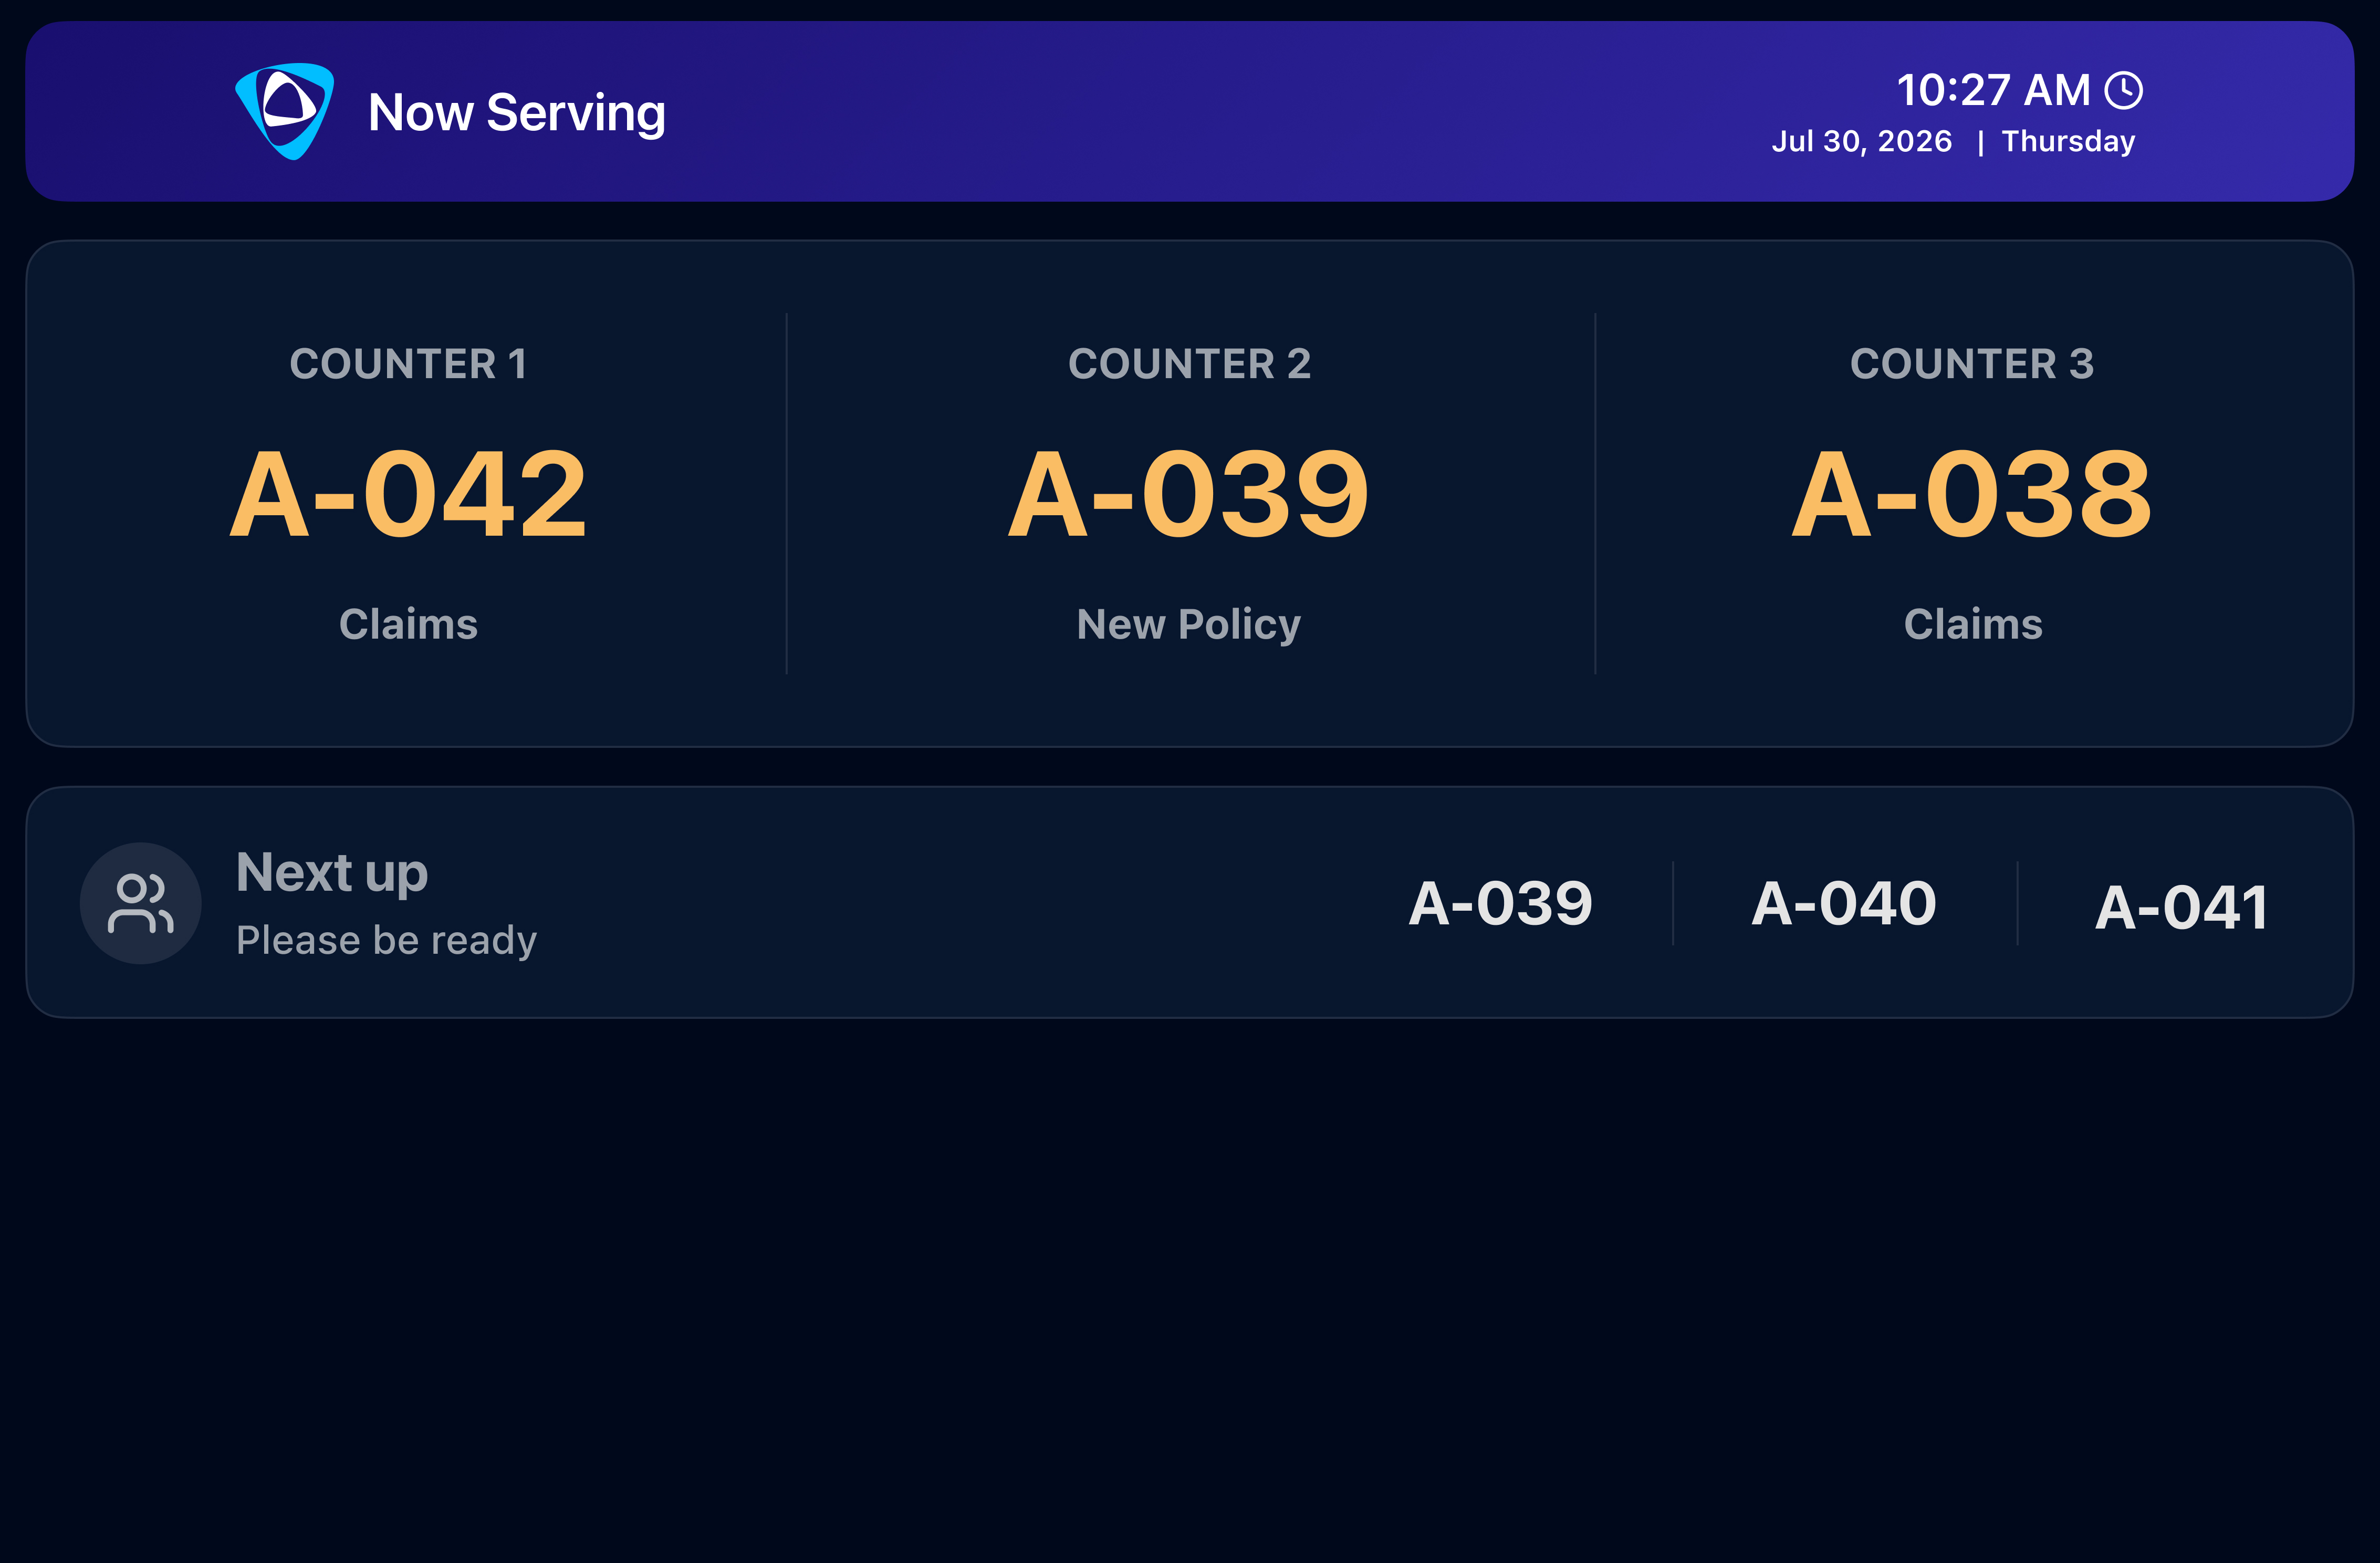Viewport: 2380px width, 1563px height.
Task: Click the white A-039 in Next up queue
Action: tap(1500, 904)
